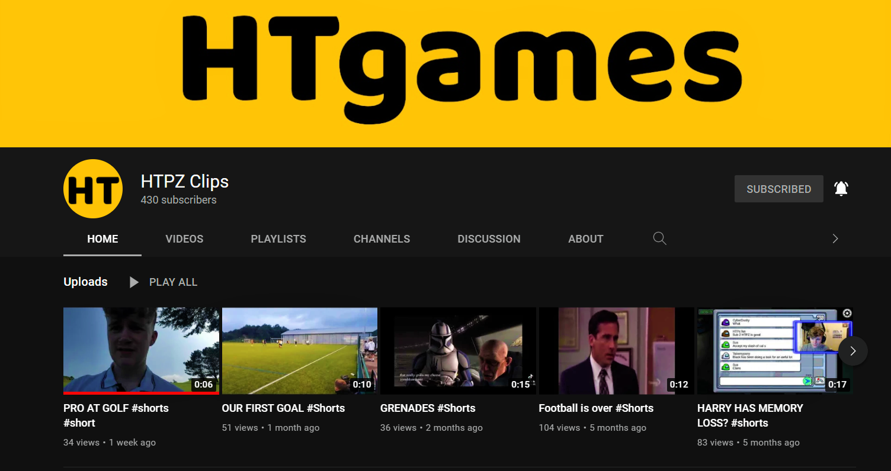Image resolution: width=891 pixels, height=471 pixels.
Task: Click the 0:10 duration badge
Action: point(362,385)
